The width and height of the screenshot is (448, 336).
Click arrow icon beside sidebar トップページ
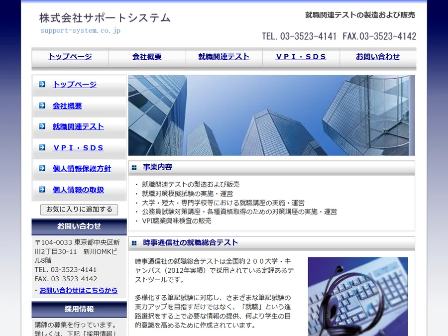[x=42, y=84]
